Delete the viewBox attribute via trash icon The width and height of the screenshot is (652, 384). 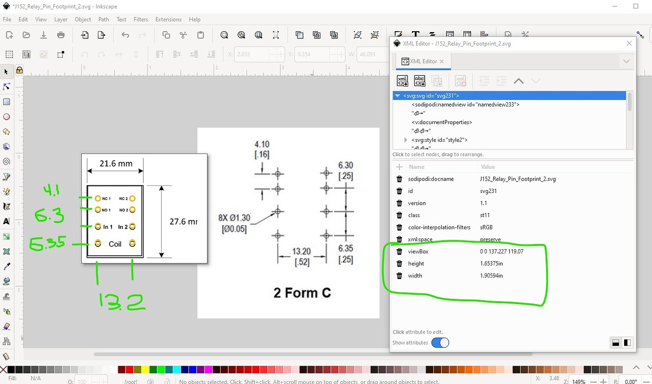coord(400,251)
